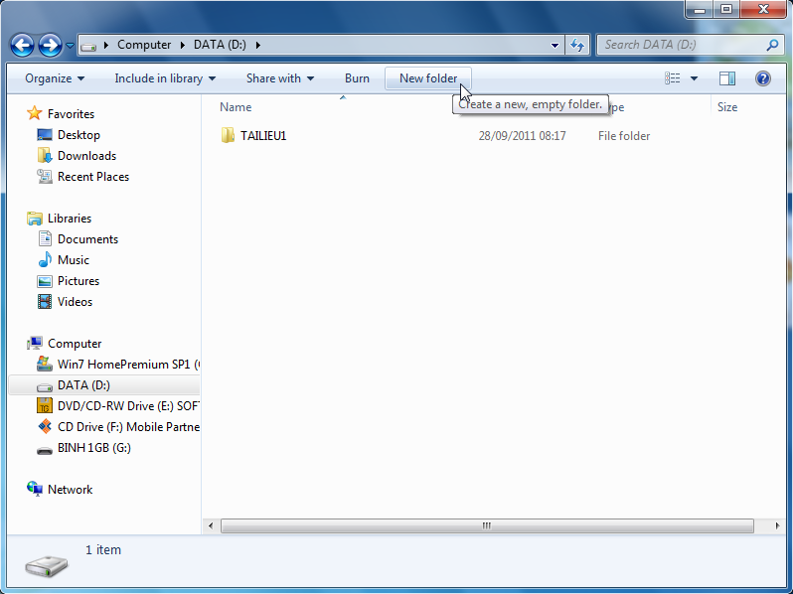
Task: Open the Help question mark icon
Action: pos(763,78)
